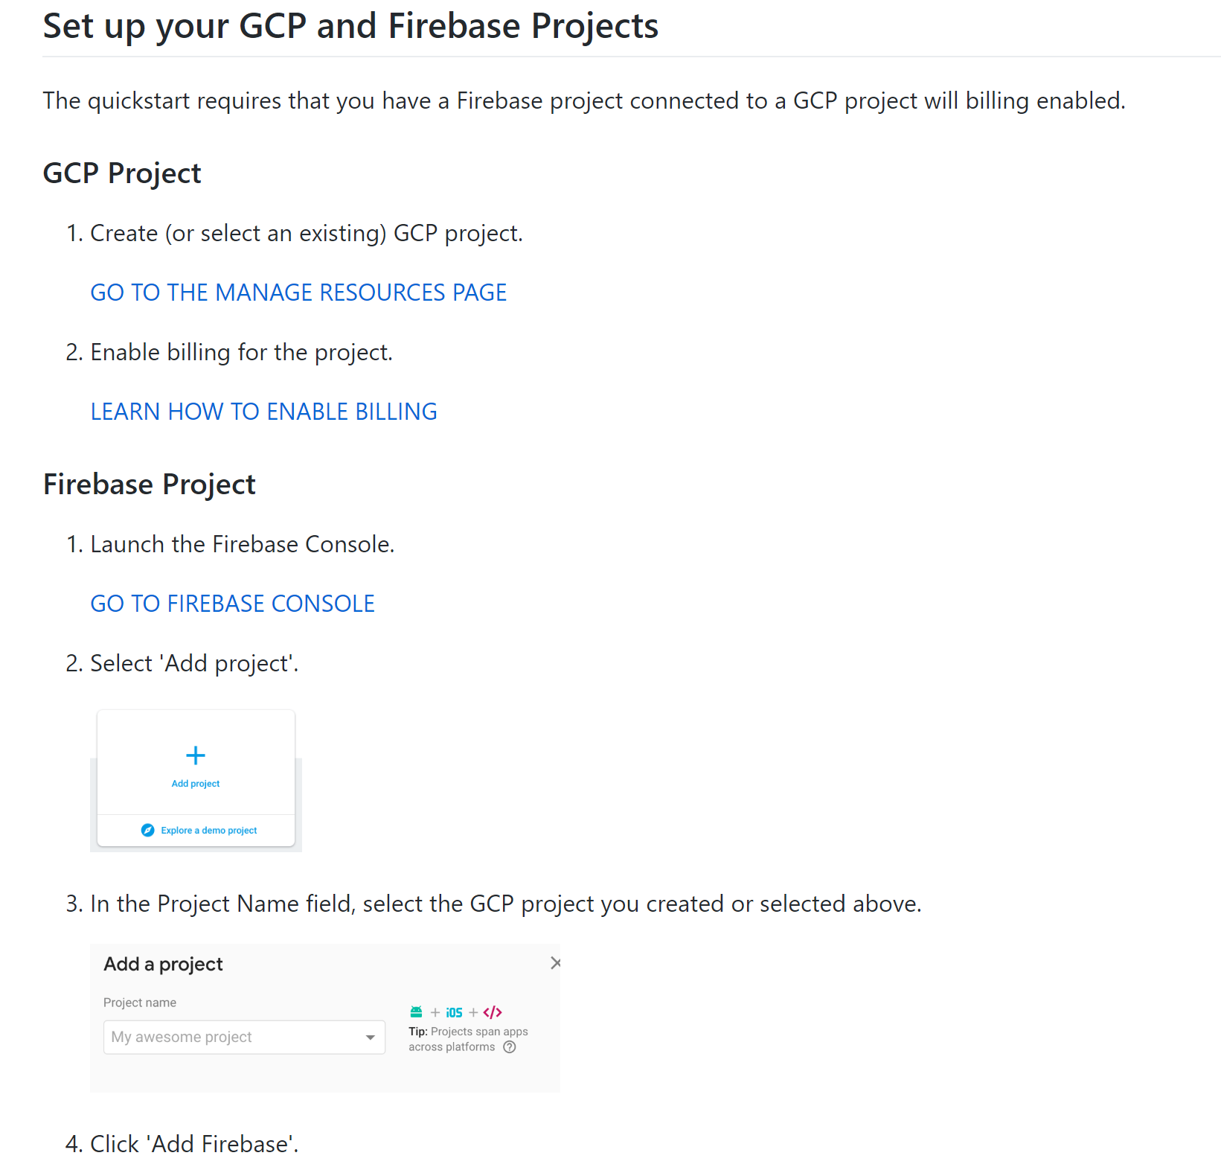Click the web code brackets icon
This screenshot has height=1173, width=1221.
point(493,1012)
